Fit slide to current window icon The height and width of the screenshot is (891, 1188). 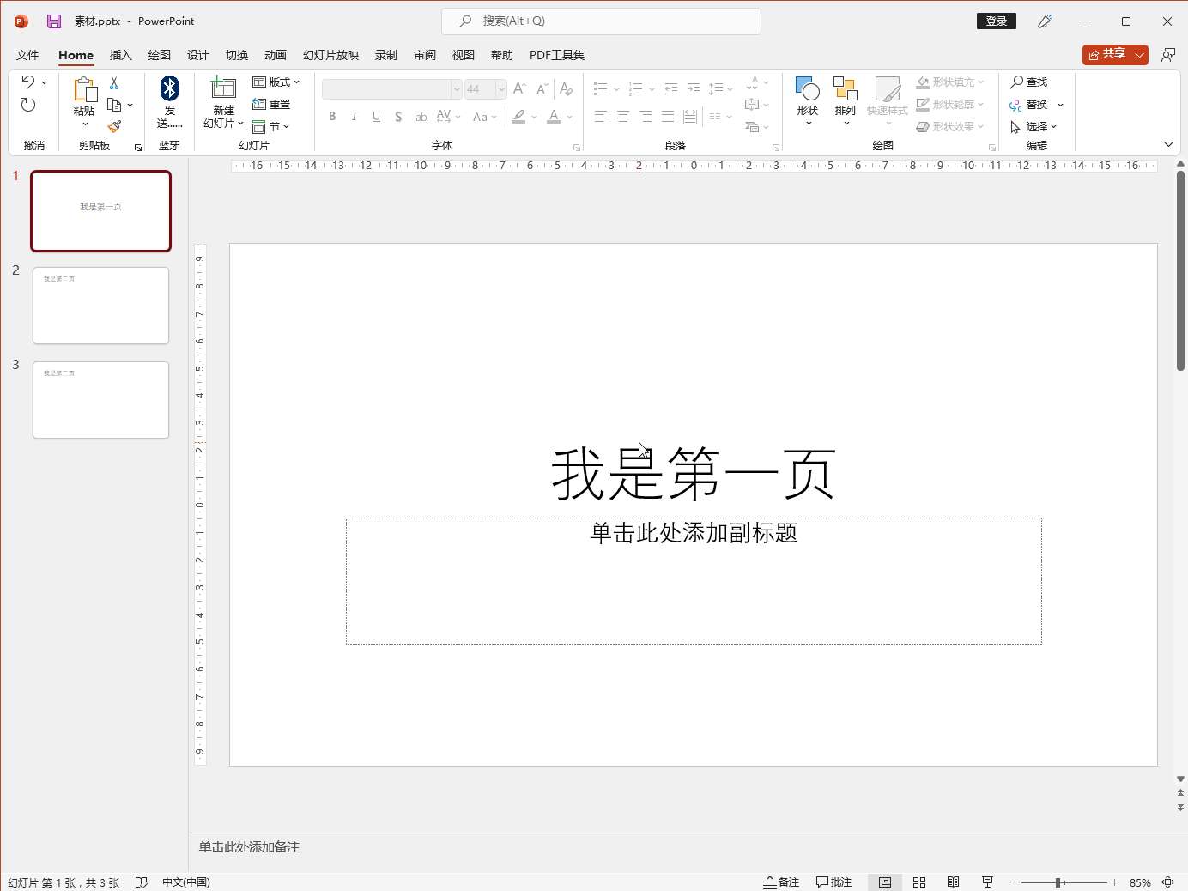(1168, 882)
